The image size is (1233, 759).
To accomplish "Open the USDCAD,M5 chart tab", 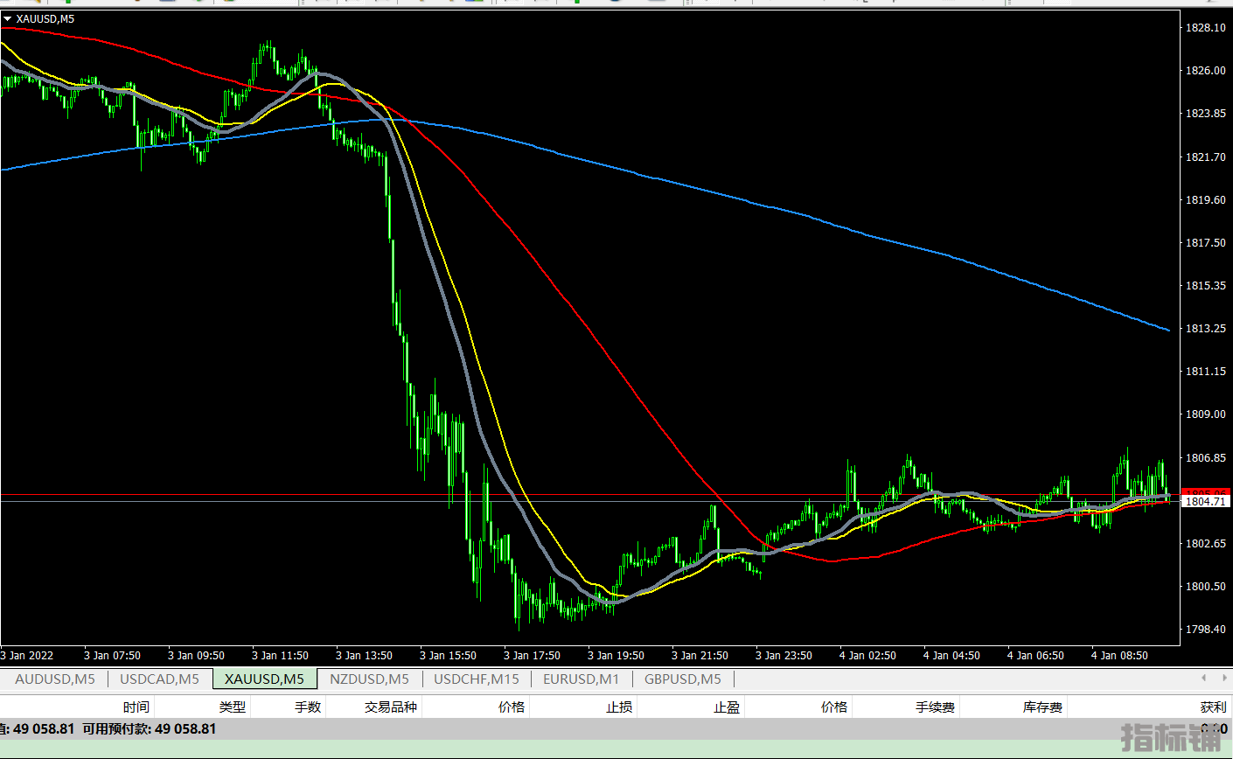I will [x=159, y=679].
